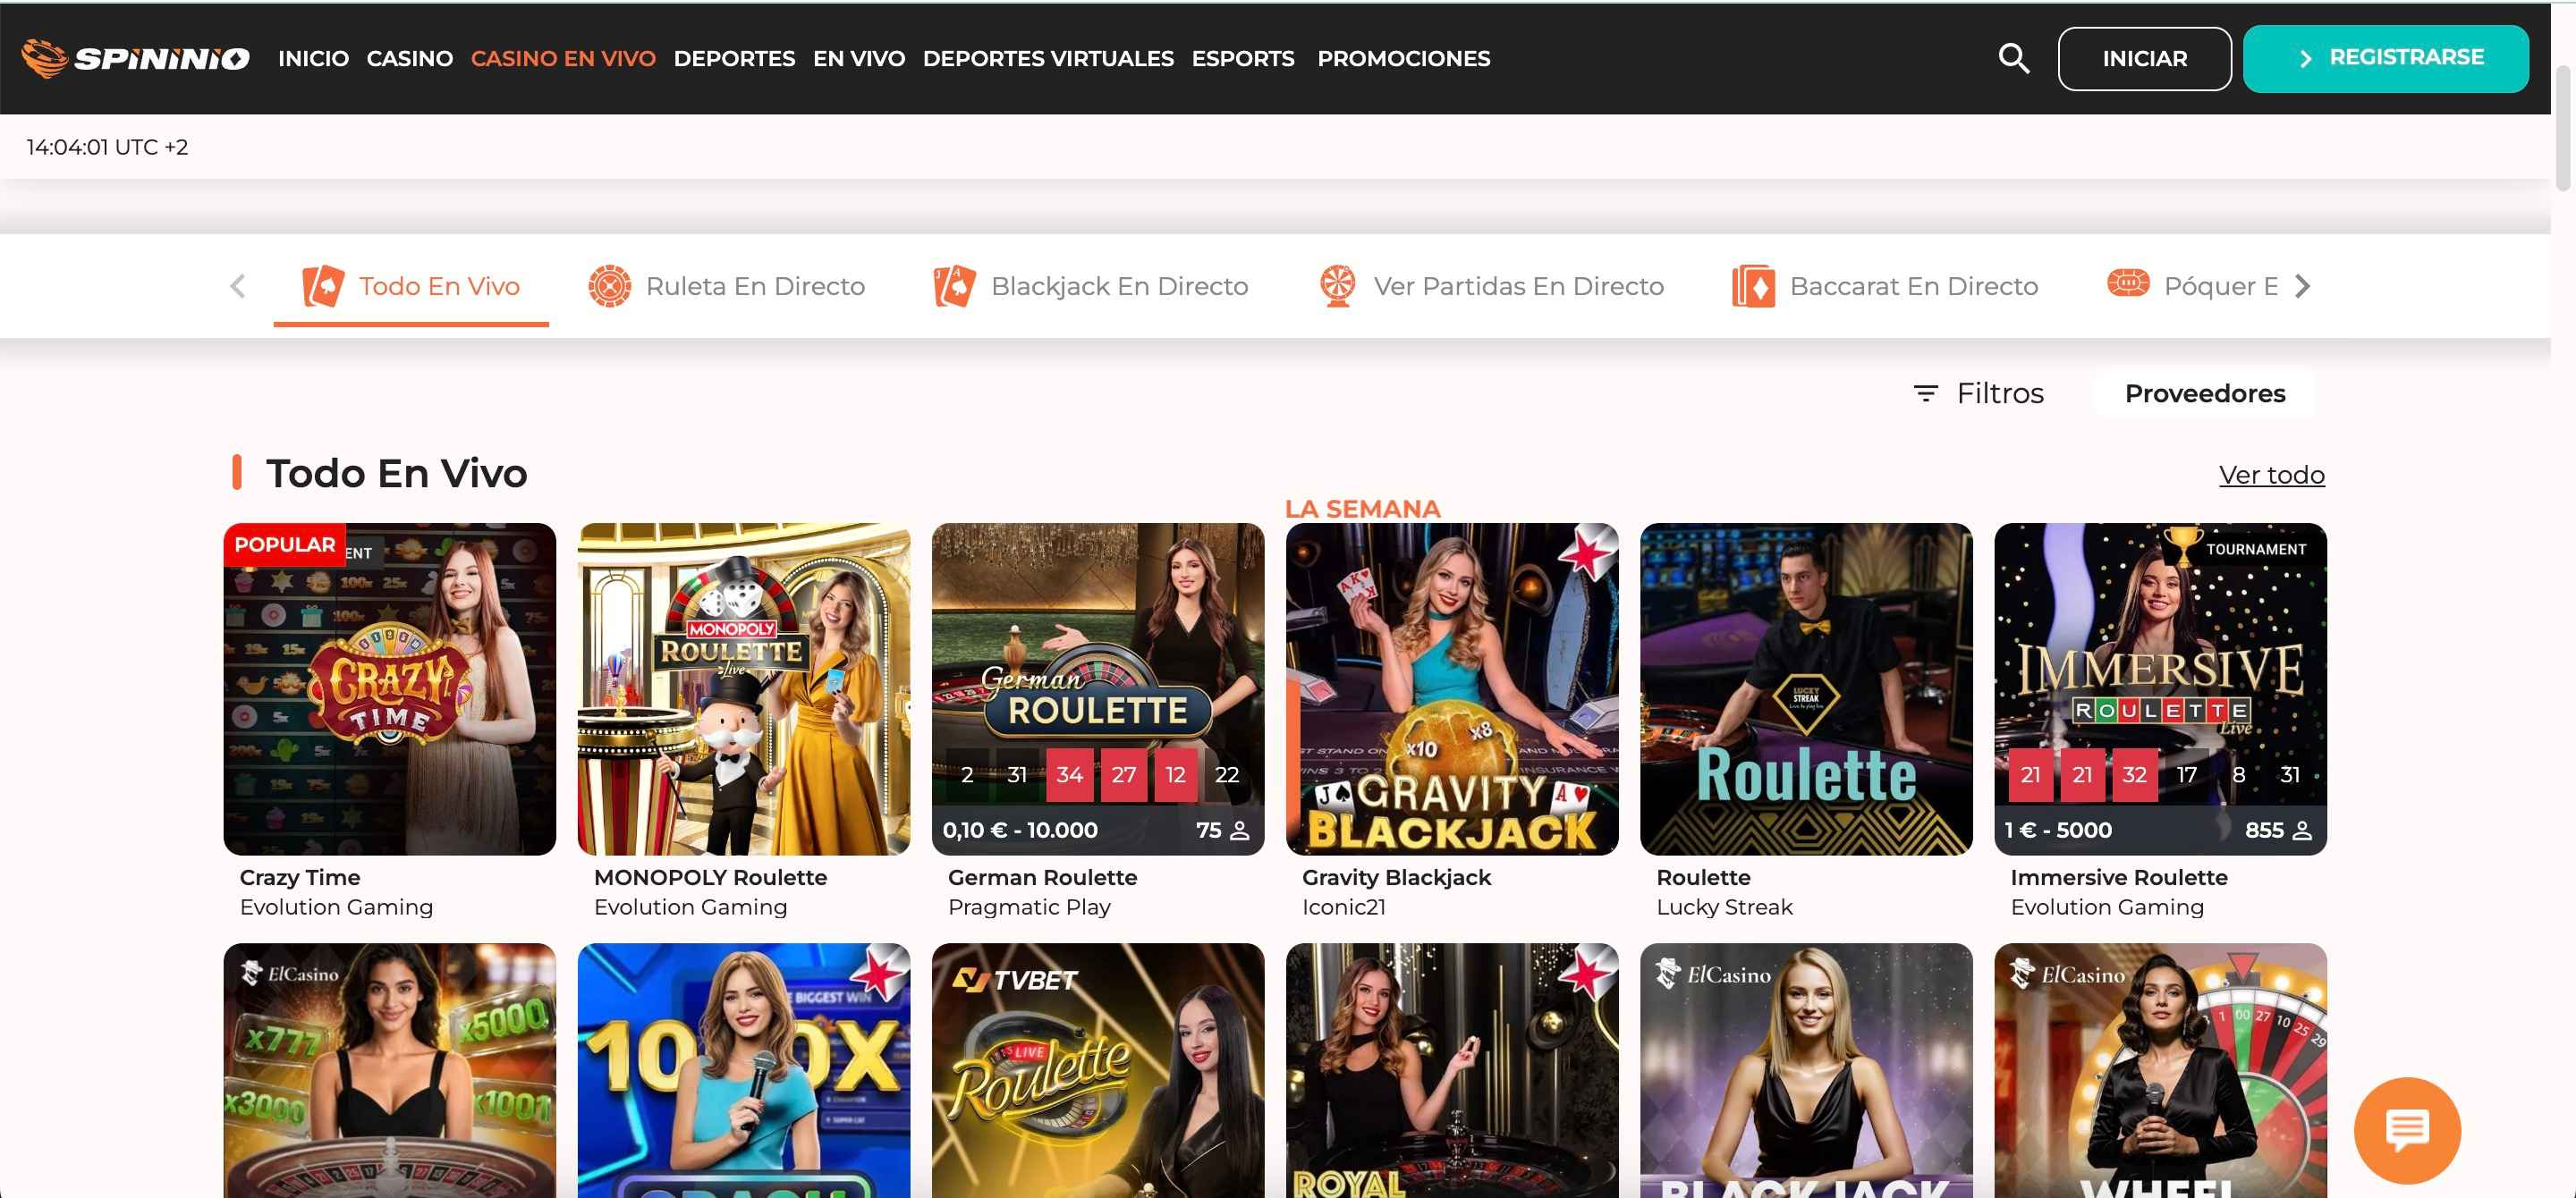Click the Ver Partidas En Directo icon
Screen dimensions: 2576x1198
[1337, 286]
